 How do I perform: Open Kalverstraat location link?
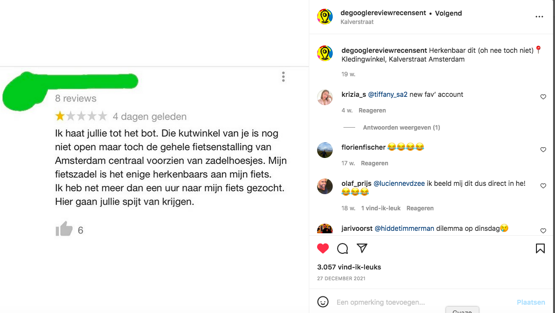pos(357,22)
